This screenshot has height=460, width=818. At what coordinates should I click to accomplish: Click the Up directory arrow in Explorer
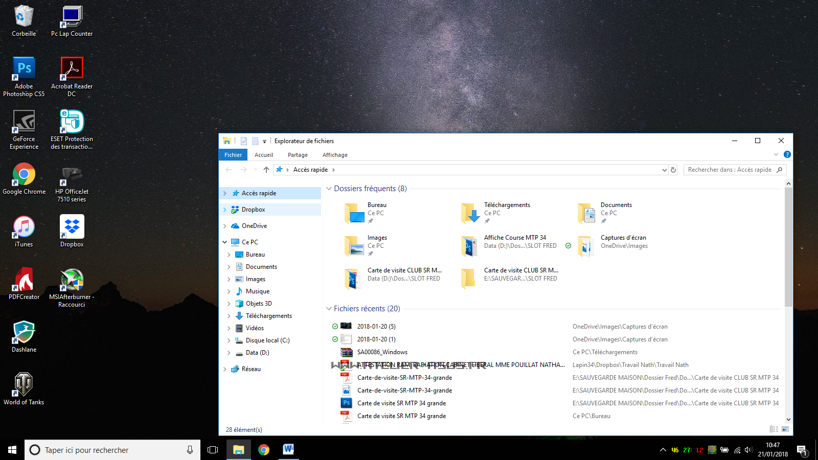[x=266, y=170]
